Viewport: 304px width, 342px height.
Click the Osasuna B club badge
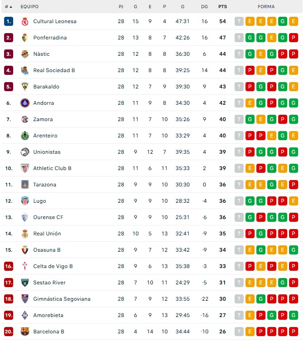25,250
